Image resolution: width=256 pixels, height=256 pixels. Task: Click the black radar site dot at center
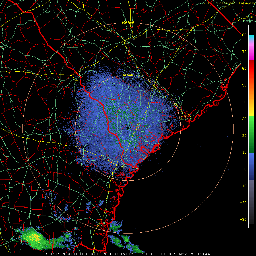point(128,128)
